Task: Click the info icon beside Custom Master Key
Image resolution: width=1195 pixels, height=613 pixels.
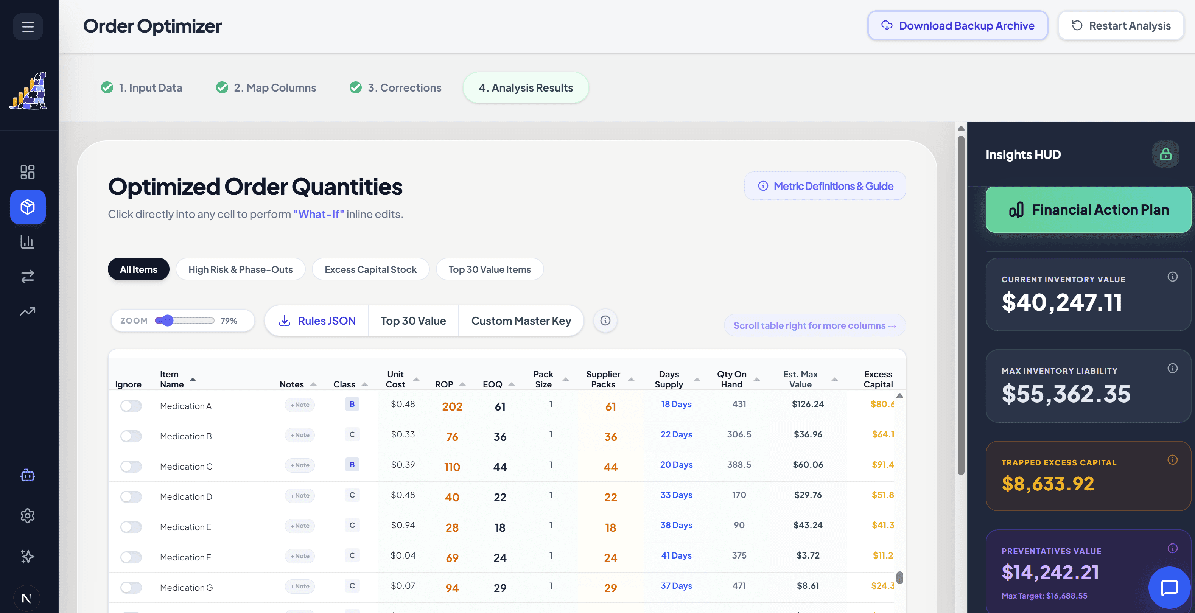Action: 605,321
